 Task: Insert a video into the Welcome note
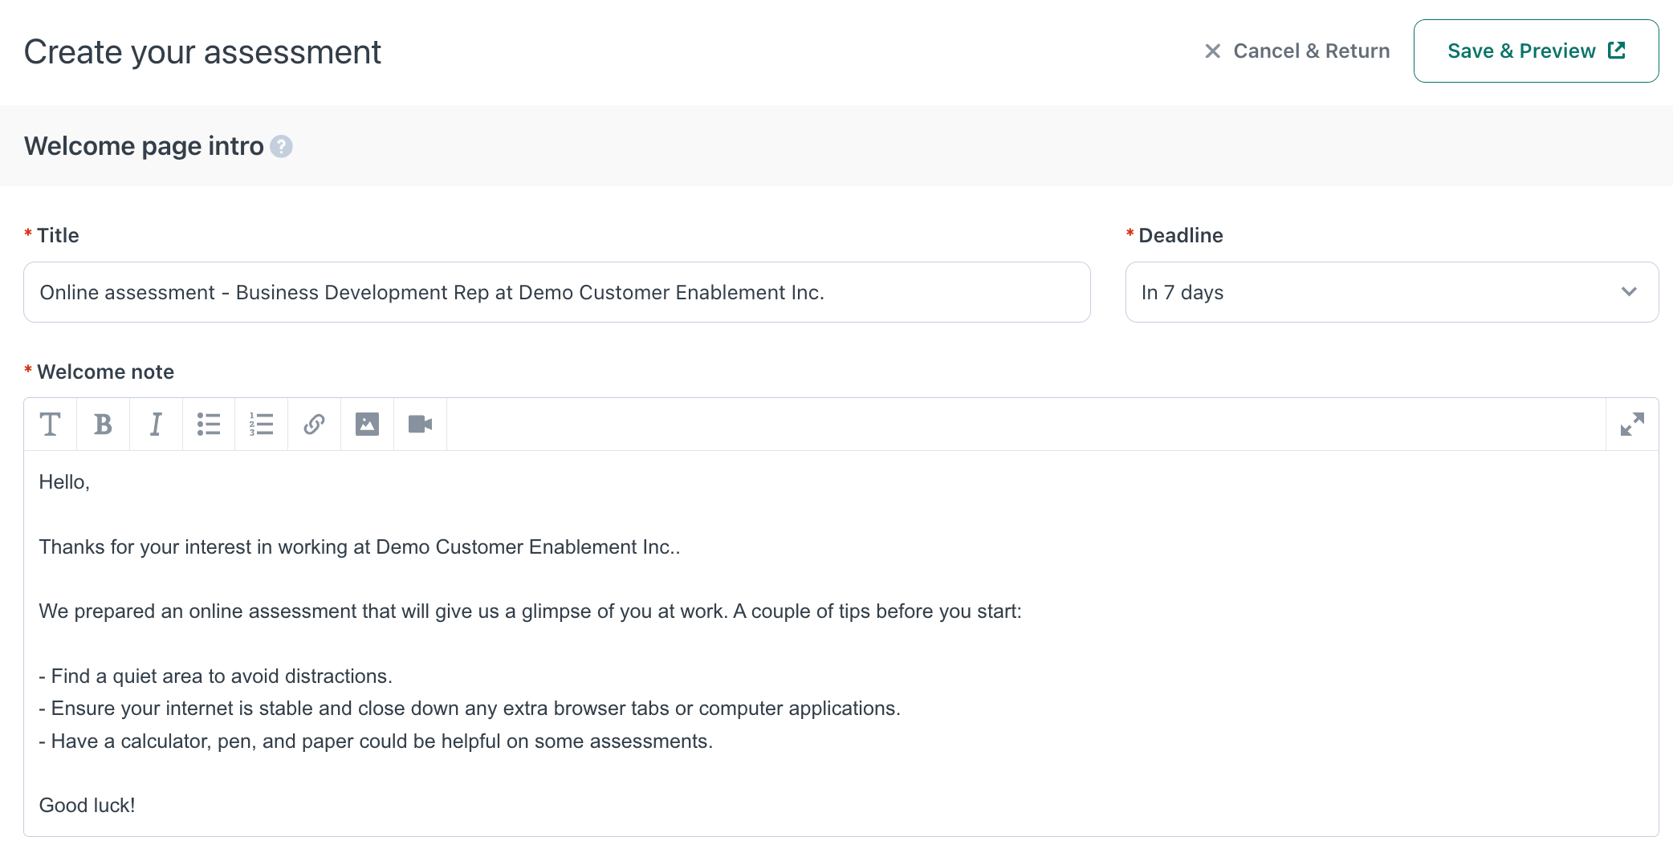click(x=420, y=424)
